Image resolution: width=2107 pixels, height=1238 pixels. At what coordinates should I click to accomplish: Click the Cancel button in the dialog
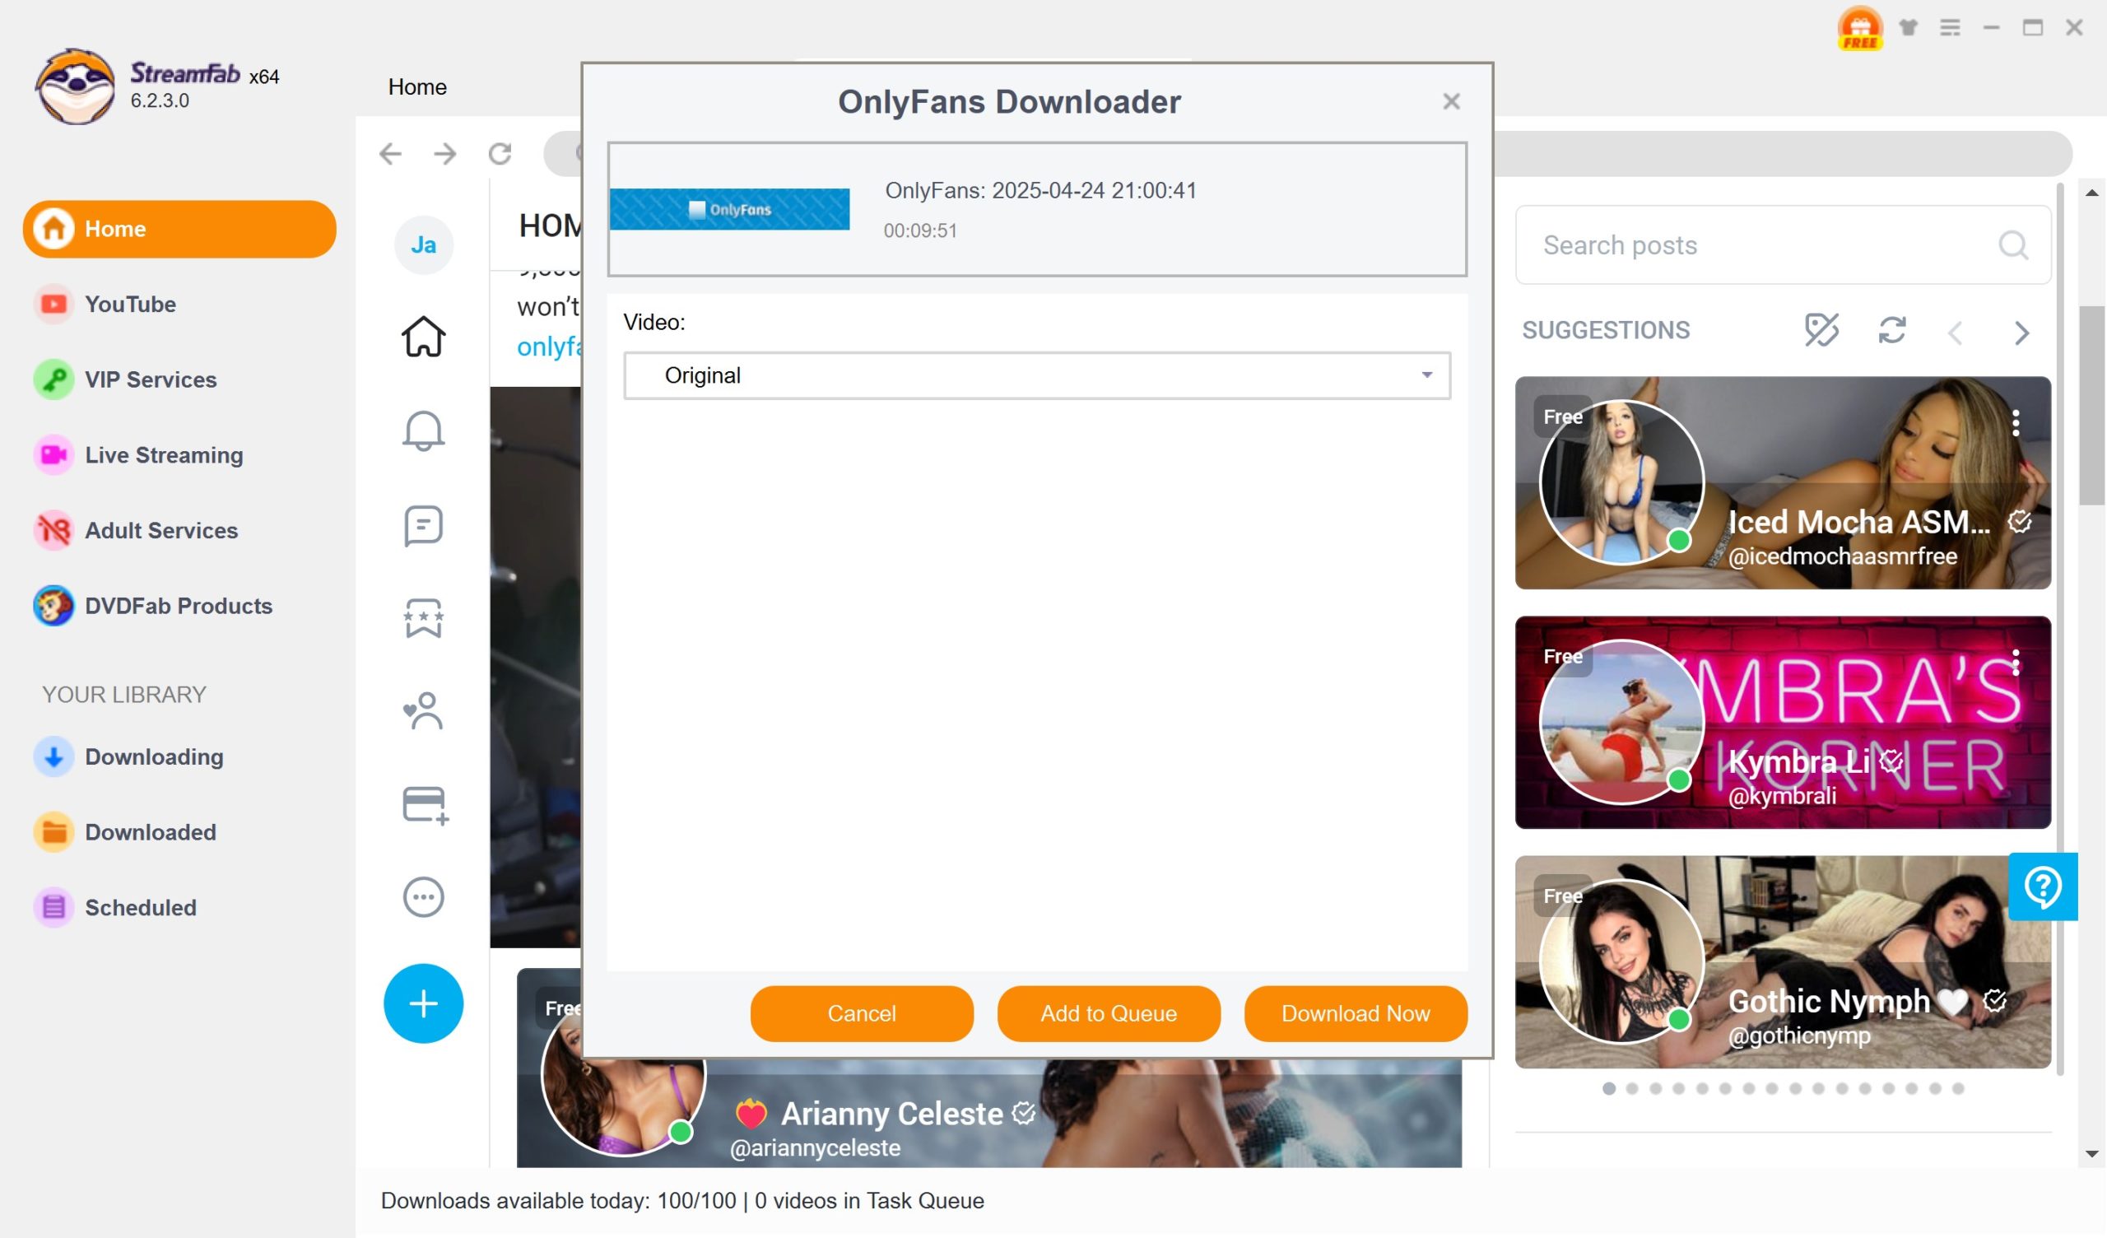[x=862, y=1014]
